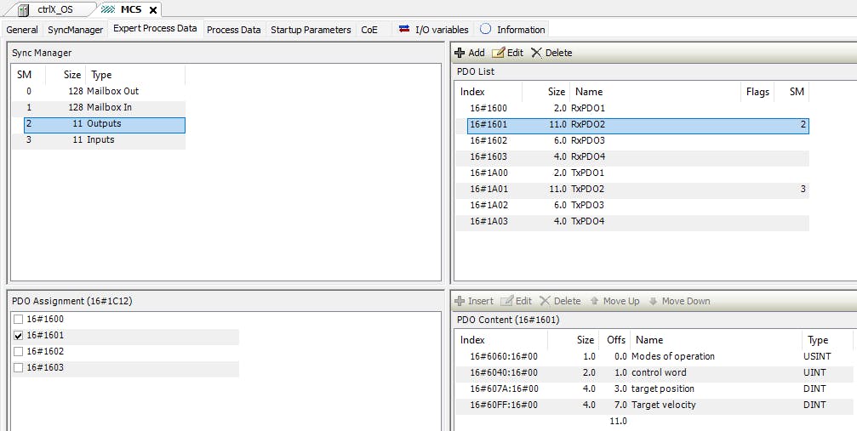Open the Information tab
The image size is (857, 431).
click(x=511, y=30)
